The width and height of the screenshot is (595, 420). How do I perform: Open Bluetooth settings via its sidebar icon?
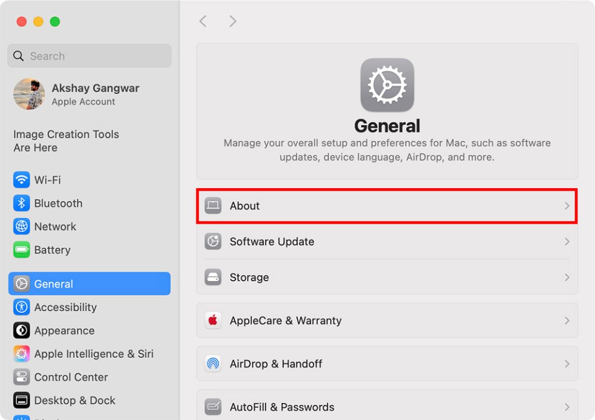click(21, 203)
